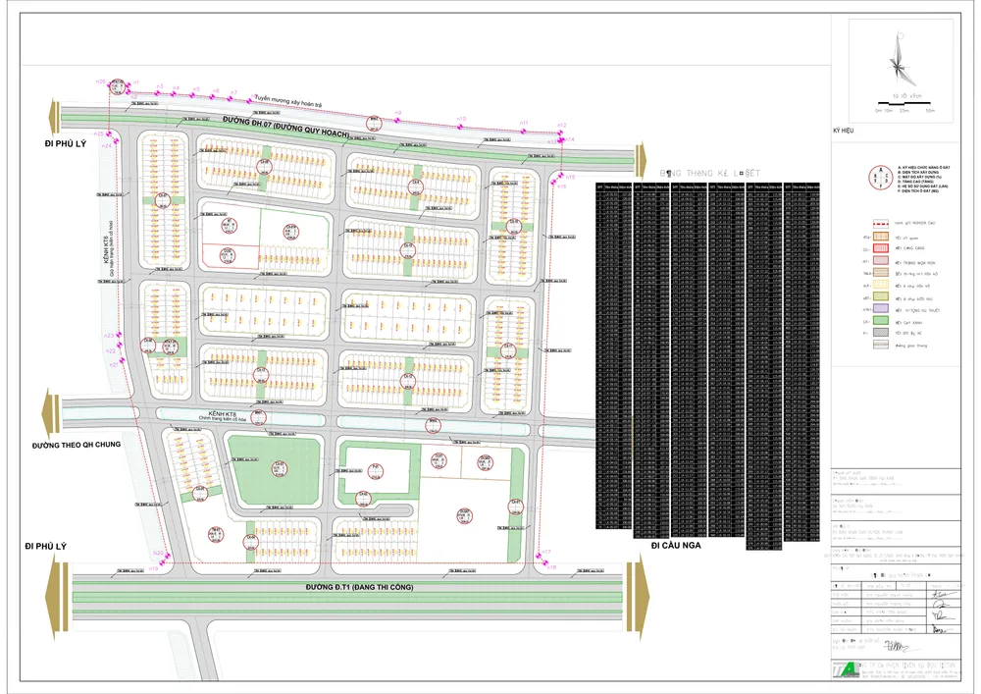981x694 pixels.
Task: Click the ĐƯỜNG ĐH.07 (ĐƯỜNG QUY HOẠCH) label
Action: click(285, 127)
